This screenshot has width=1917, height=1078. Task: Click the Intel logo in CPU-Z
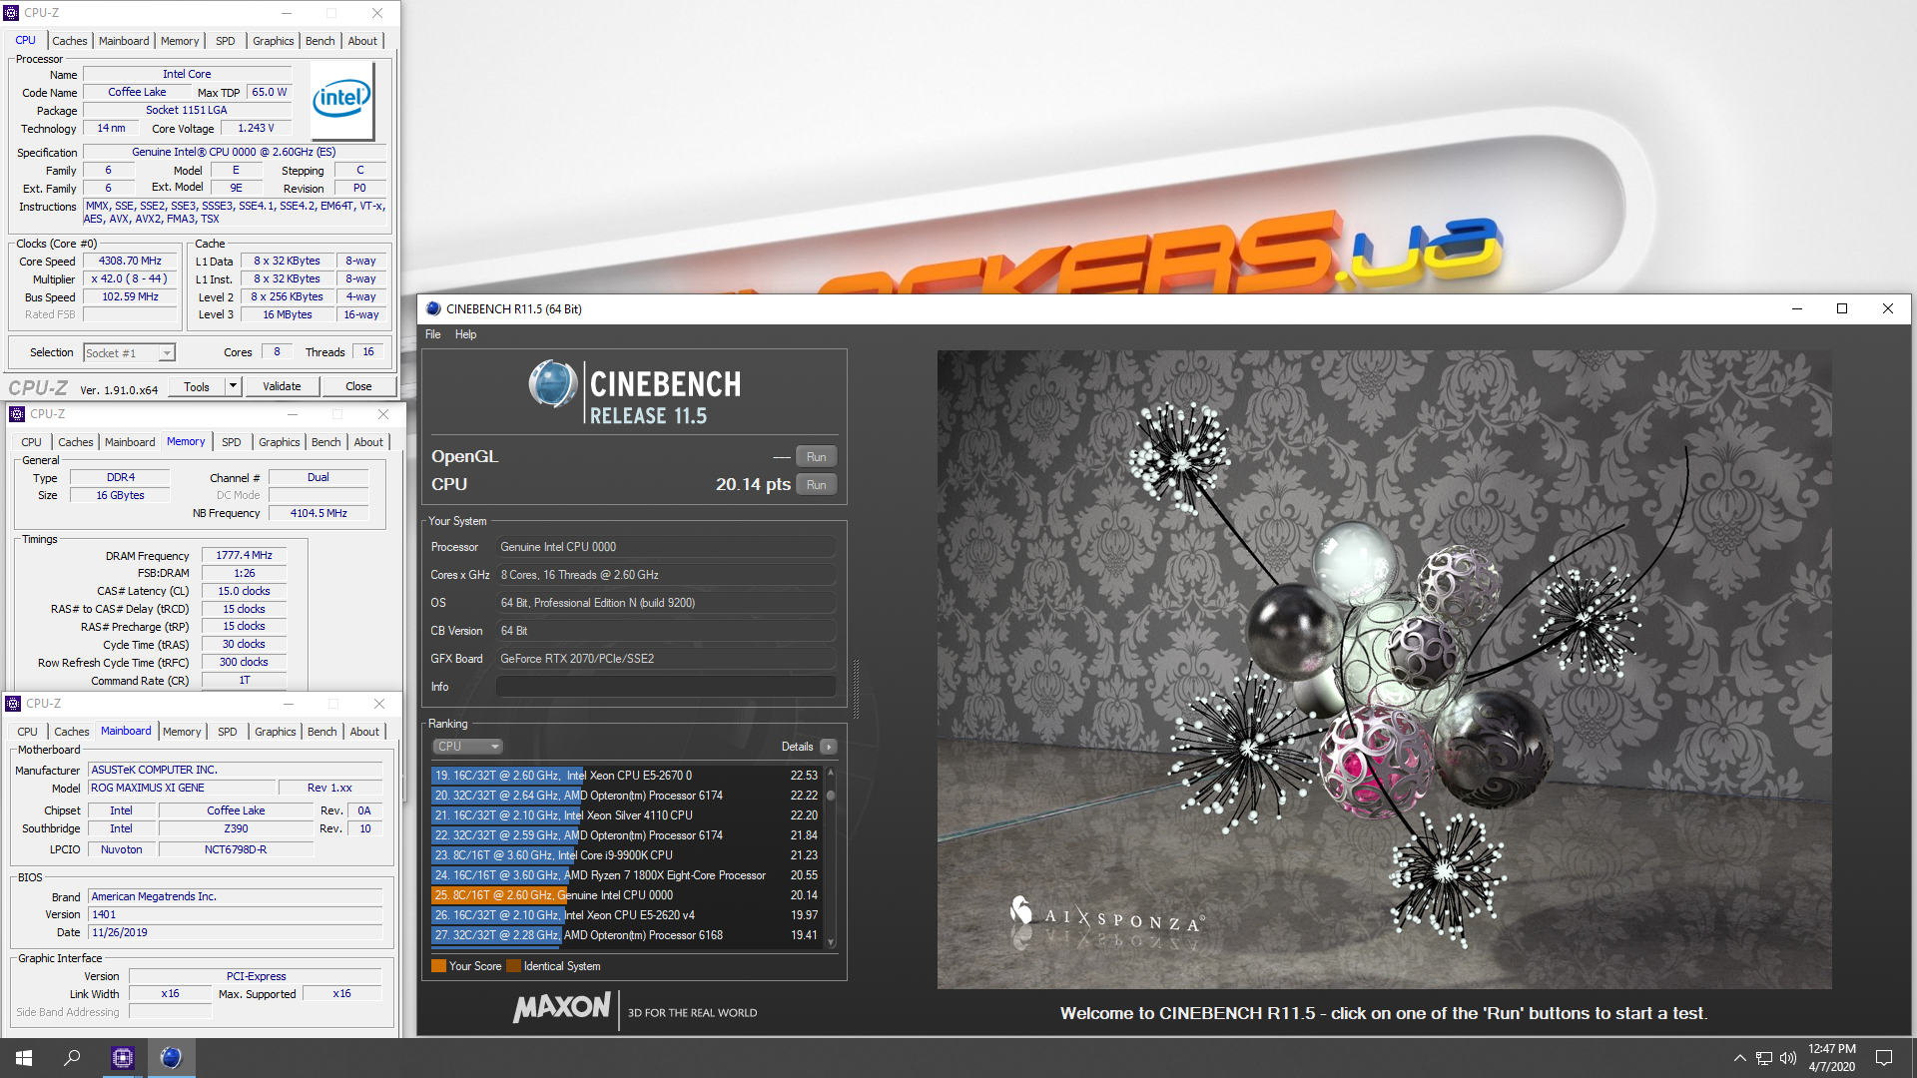pos(341,100)
